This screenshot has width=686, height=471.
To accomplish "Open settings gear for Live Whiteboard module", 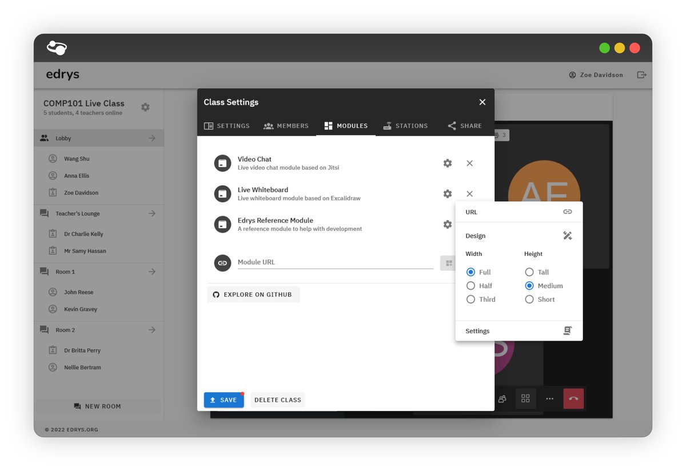I will click(448, 194).
